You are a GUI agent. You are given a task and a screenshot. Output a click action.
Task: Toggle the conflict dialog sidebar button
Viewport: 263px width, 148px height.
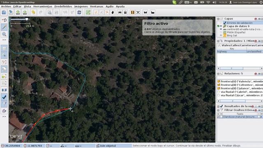point(4,90)
